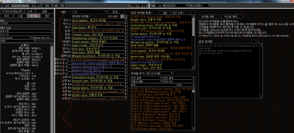Open the 장갑 Torment Touch dropdown
Screen dimensions: 294x133
100,34
